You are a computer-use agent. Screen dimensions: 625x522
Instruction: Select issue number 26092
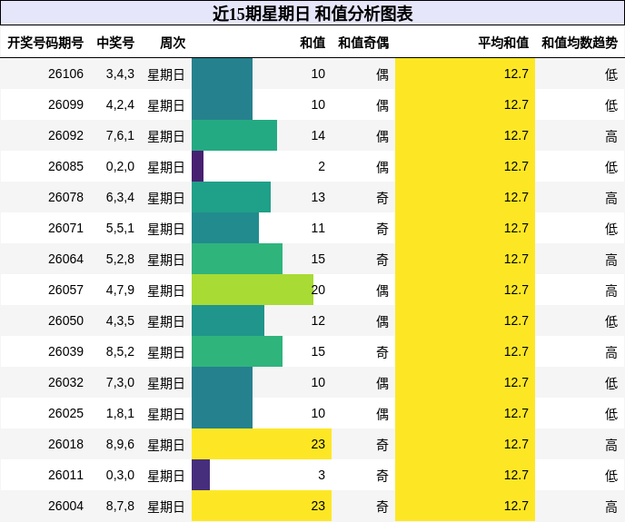[65, 135]
